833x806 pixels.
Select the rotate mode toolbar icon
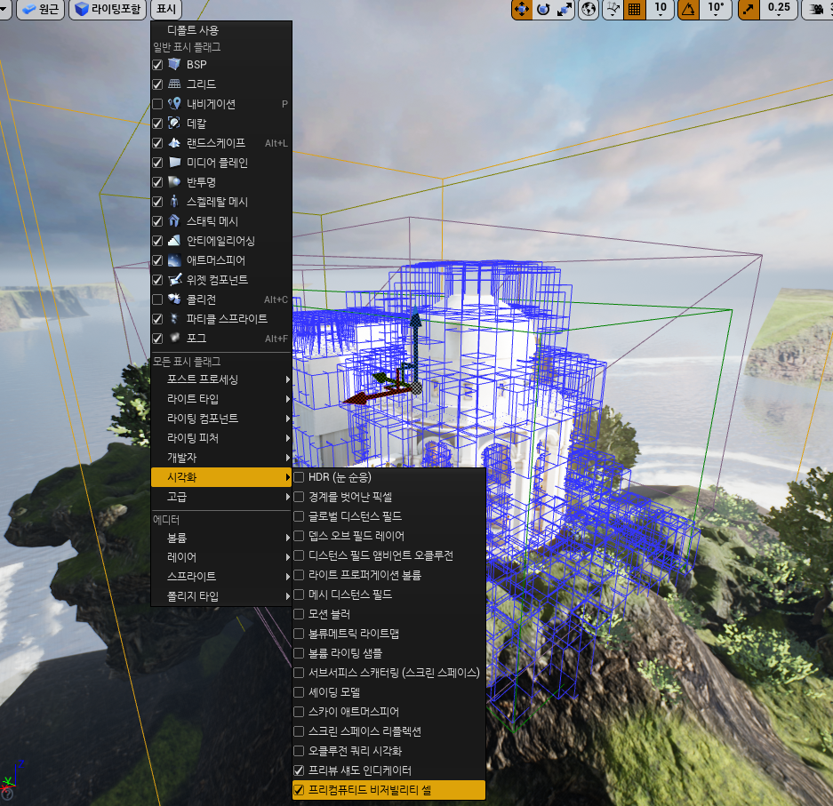[x=543, y=9]
